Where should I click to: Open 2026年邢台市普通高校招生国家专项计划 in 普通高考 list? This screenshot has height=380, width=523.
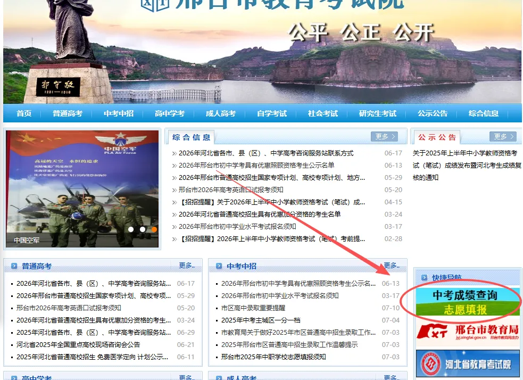coord(94,295)
